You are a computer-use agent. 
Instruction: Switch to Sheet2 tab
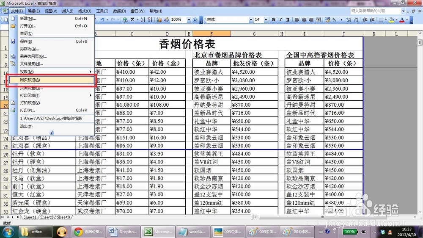pos(47,217)
